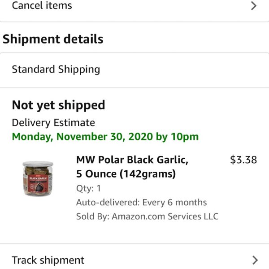Tap the Shipment details heading

[53, 39]
